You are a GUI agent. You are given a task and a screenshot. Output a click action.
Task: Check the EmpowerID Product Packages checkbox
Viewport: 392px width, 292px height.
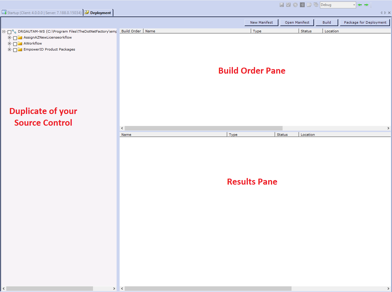(x=15, y=50)
